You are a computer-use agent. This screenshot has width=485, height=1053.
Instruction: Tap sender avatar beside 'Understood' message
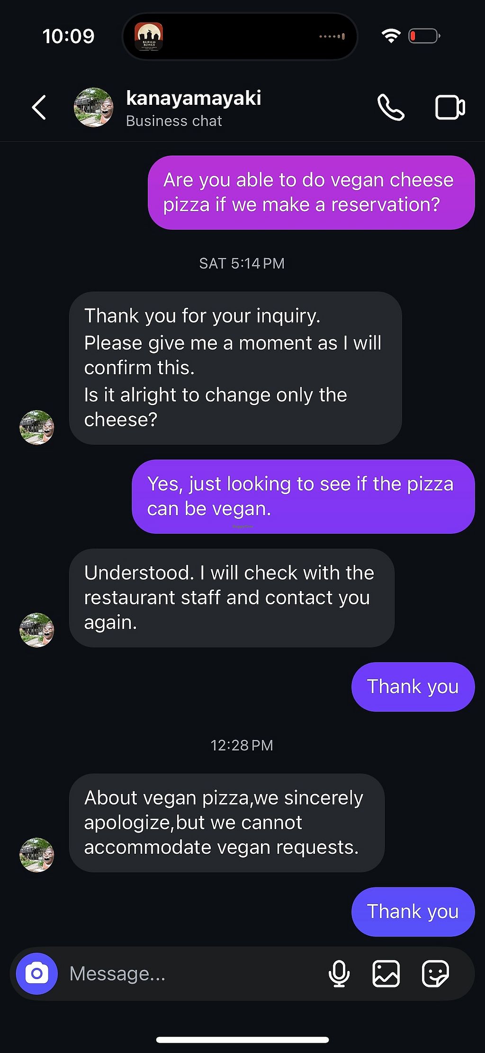point(37,630)
